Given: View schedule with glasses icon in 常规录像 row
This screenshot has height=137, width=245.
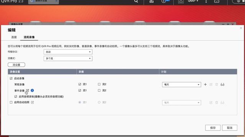Looking at the screenshot, I should pyautogui.click(x=222, y=84).
